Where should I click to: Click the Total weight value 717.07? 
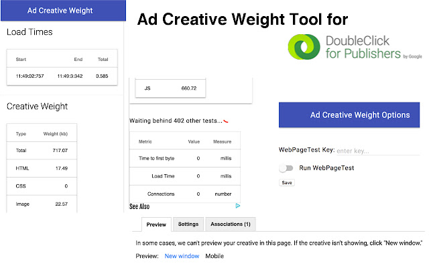point(60,150)
